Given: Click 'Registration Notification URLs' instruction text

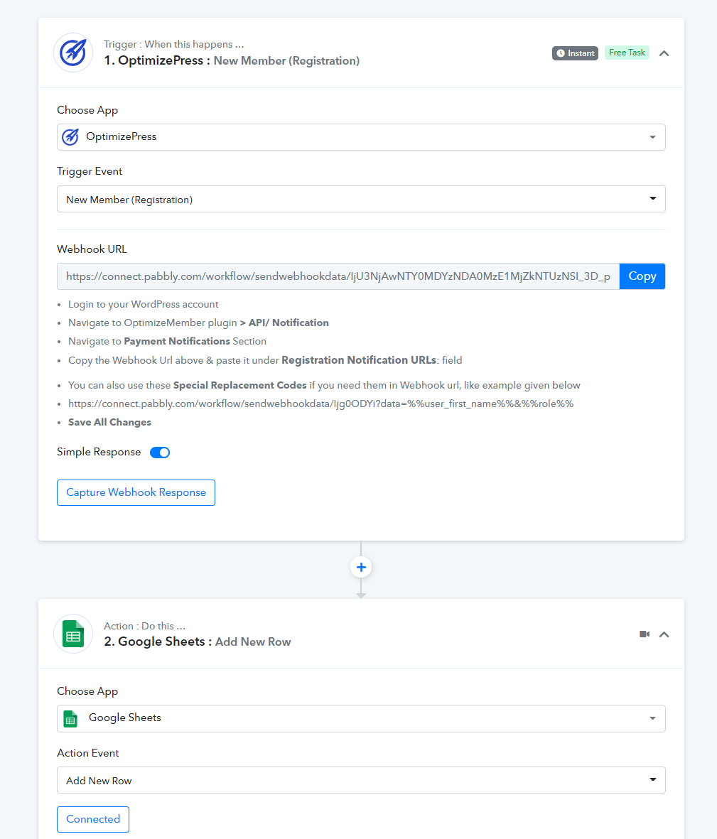Looking at the screenshot, I should 359,360.
